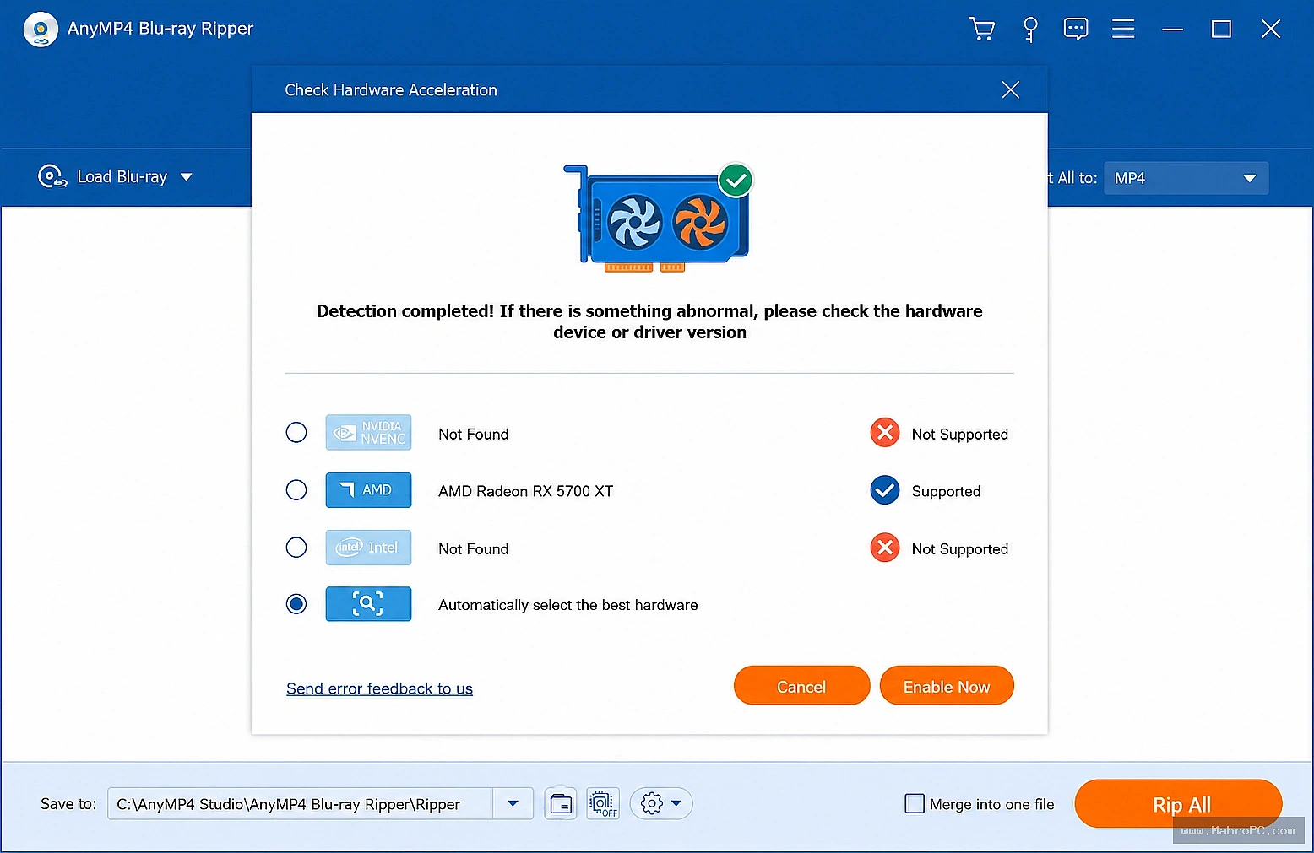Select the automatic best hardware radio button
Image resolution: width=1314 pixels, height=853 pixels.
tap(296, 604)
